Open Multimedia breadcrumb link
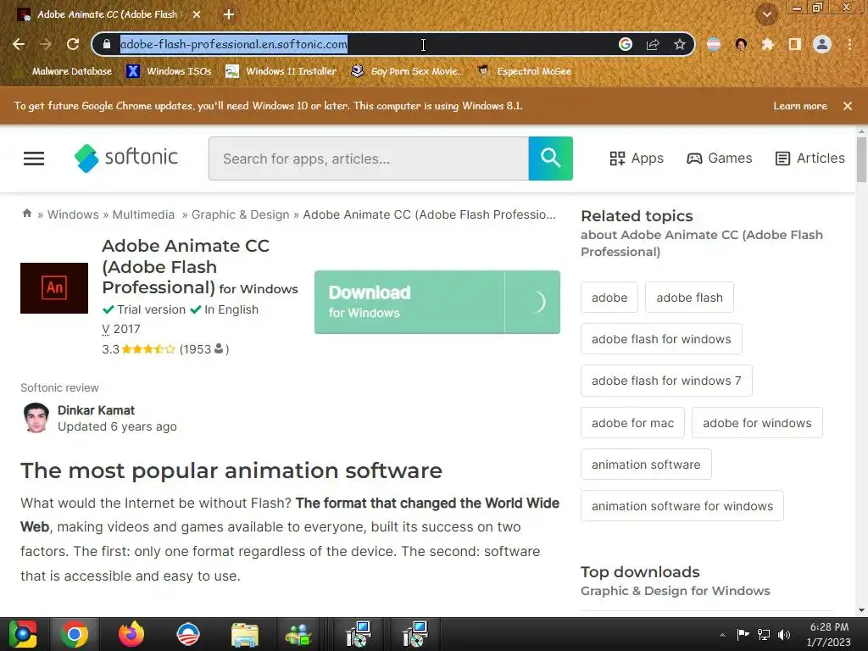The height and width of the screenshot is (651, 868). (x=143, y=214)
